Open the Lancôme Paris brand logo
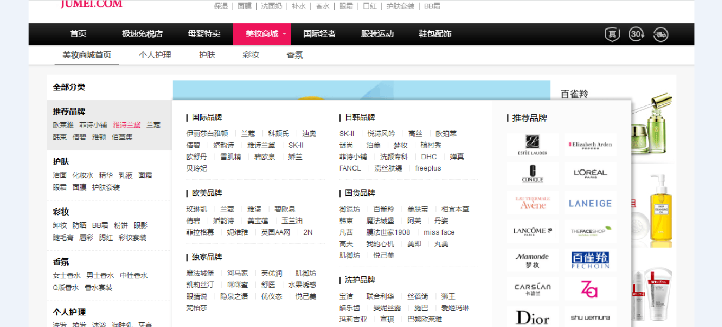This screenshot has height=327, width=722. [x=532, y=231]
